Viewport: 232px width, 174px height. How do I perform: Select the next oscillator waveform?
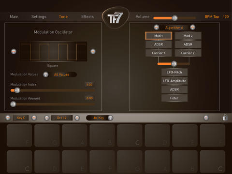pyautogui.click(x=93, y=52)
